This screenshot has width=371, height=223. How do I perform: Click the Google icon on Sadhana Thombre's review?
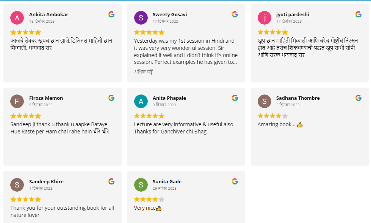(358, 98)
